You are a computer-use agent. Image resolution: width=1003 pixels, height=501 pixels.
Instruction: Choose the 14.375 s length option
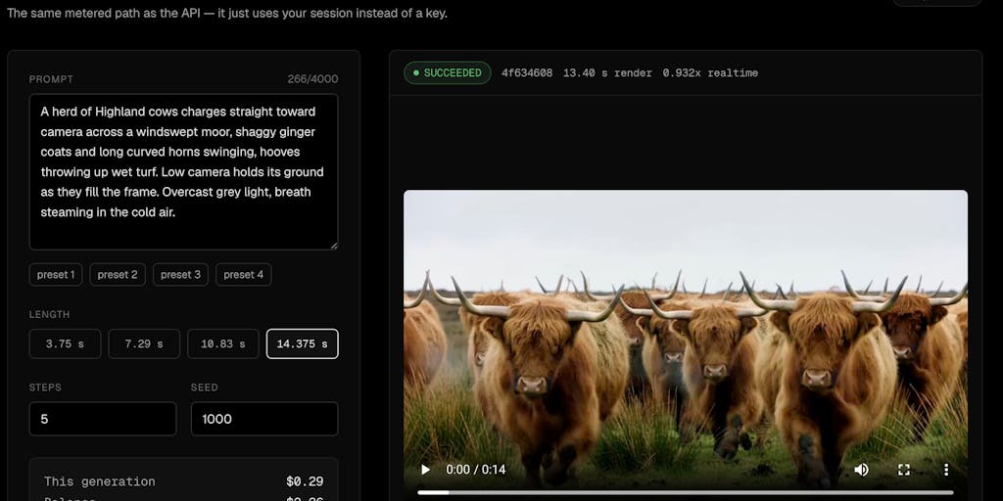(x=303, y=343)
